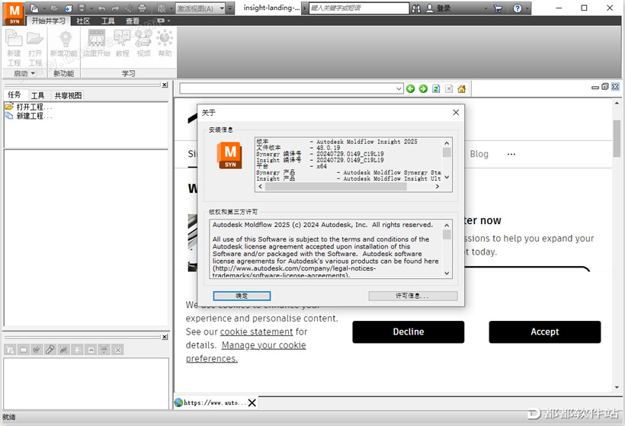Open the Moldflow Synergy application menu logo
Image resolution: width=625 pixels, height=426 pixels.
click(x=14, y=13)
